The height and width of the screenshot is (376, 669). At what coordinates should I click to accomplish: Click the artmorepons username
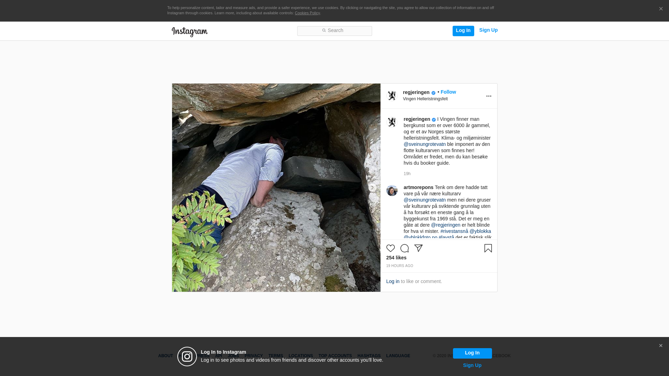pyautogui.click(x=418, y=188)
